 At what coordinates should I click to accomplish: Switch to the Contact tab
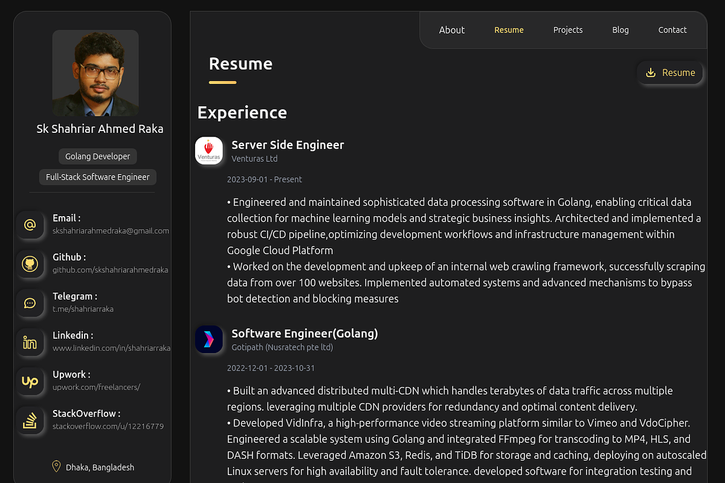click(672, 30)
